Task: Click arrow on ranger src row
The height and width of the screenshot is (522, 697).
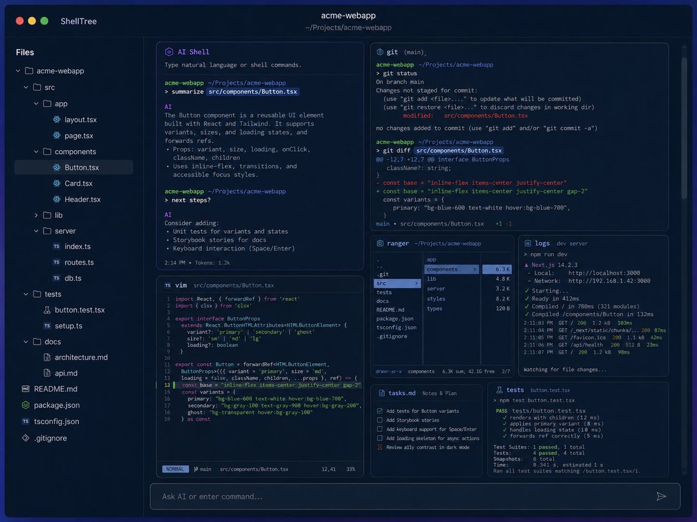Action: click(x=416, y=284)
